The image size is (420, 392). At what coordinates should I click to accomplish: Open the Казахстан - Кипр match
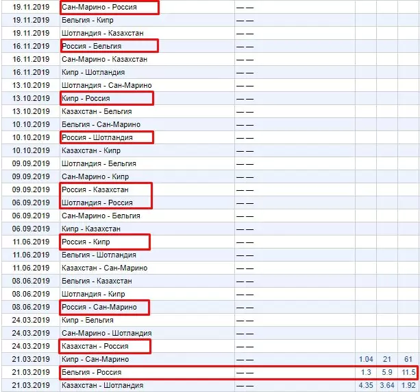pyautogui.click(x=91, y=150)
